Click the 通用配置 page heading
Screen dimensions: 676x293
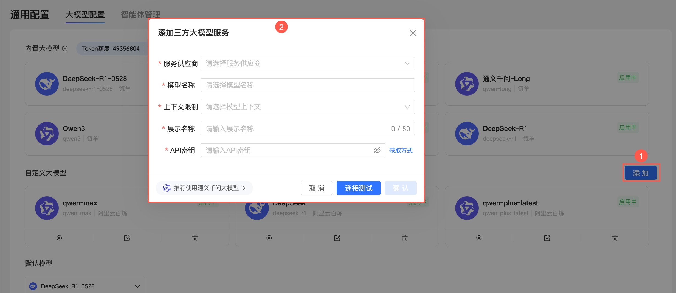pos(30,15)
